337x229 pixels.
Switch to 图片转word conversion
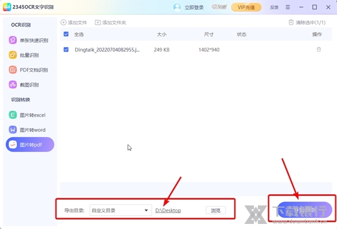30,130
